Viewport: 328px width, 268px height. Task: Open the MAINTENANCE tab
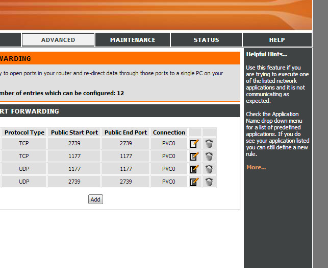133,40
